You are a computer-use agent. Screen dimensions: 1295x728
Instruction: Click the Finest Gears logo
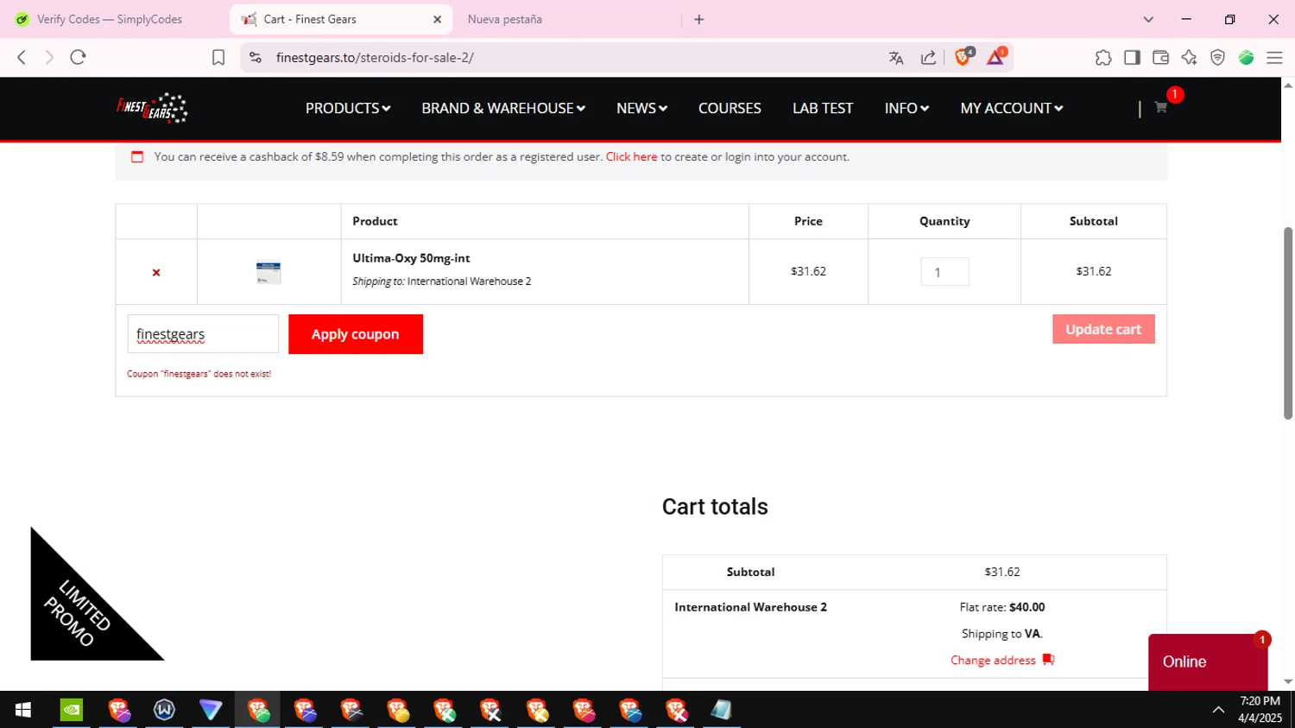pyautogui.click(x=153, y=108)
